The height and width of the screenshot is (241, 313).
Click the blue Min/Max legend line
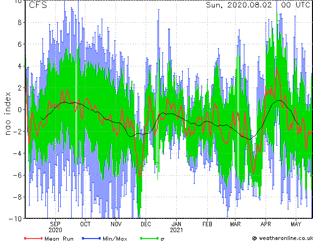(x=91, y=238)
